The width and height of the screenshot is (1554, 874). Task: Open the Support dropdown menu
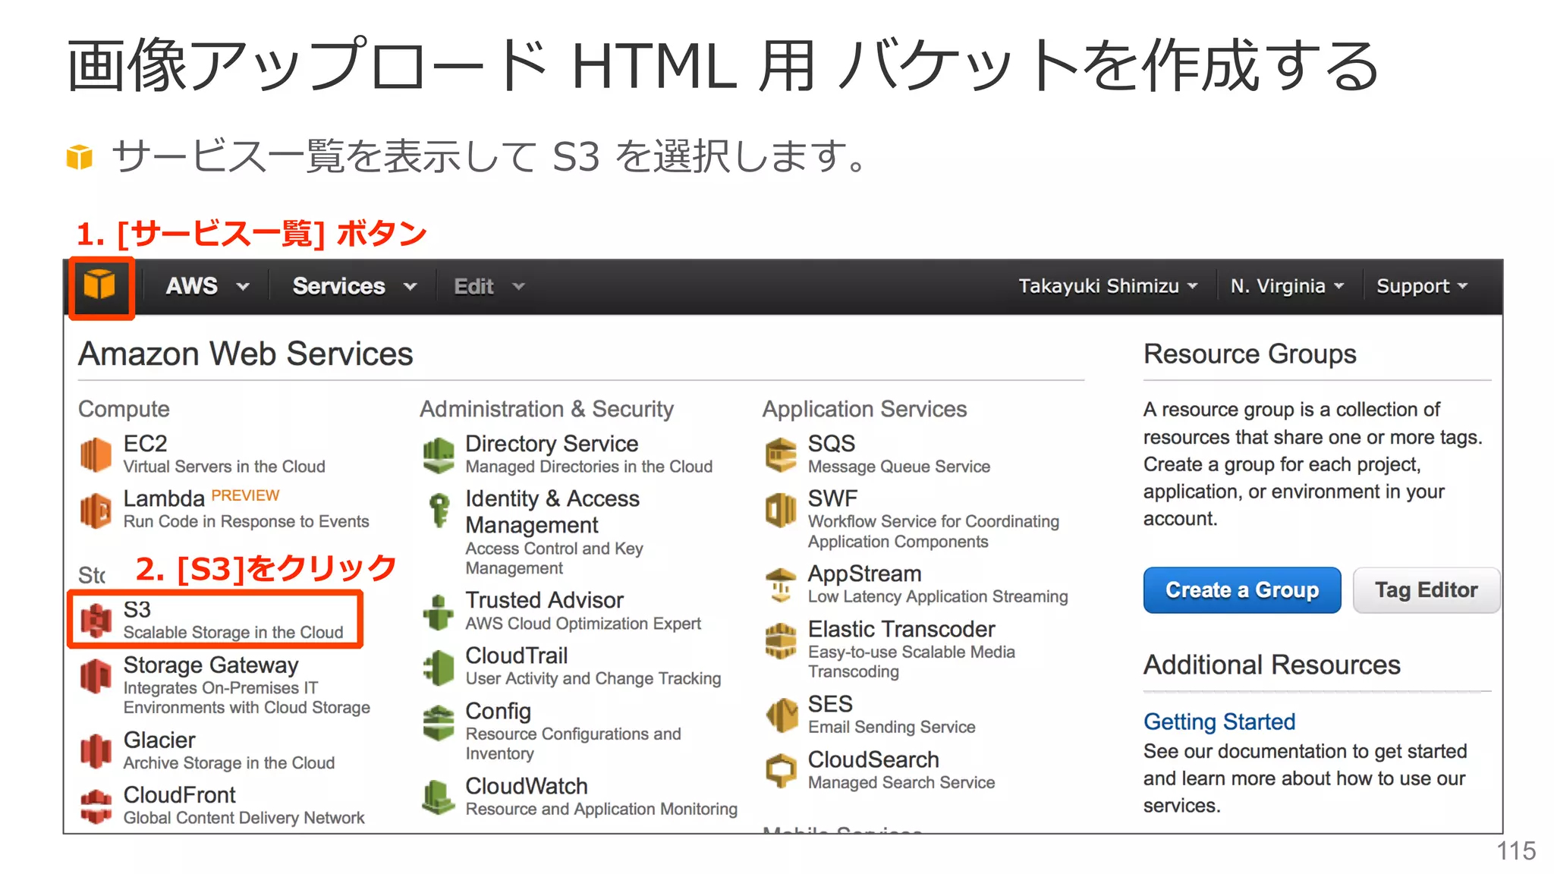[x=1422, y=286]
